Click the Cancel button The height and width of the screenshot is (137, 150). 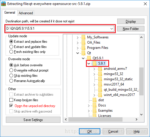point(113,131)
